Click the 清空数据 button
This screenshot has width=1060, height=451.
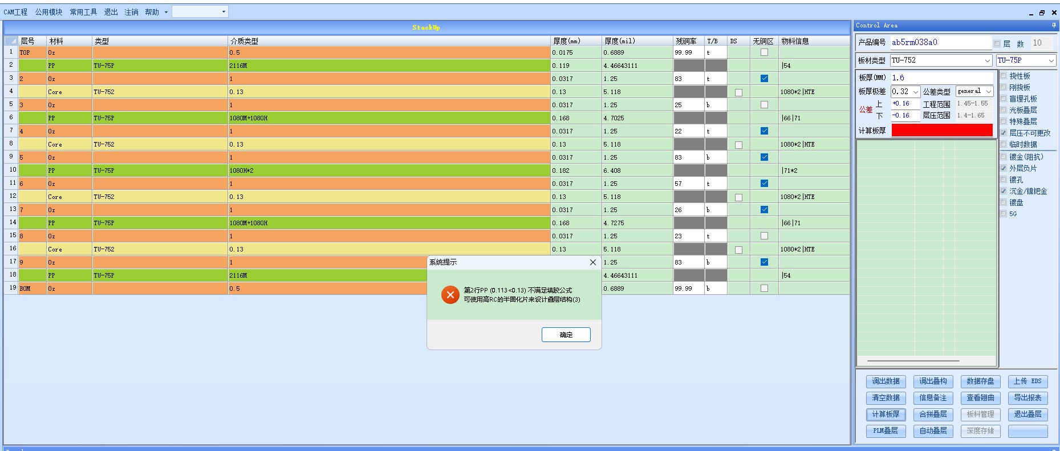click(x=886, y=398)
